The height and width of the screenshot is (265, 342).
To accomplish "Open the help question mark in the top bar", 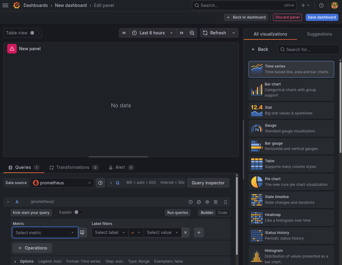I will click(321, 5).
